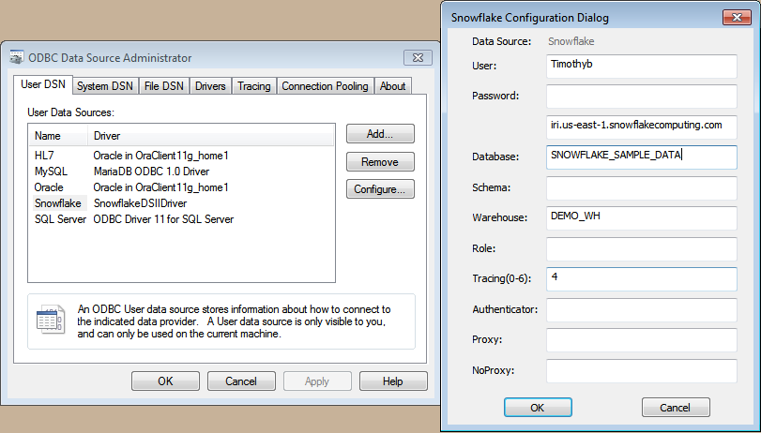This screenshot has height=433, width=761.
Task: Switch to the Drivers tab
Action: point(210,86)
